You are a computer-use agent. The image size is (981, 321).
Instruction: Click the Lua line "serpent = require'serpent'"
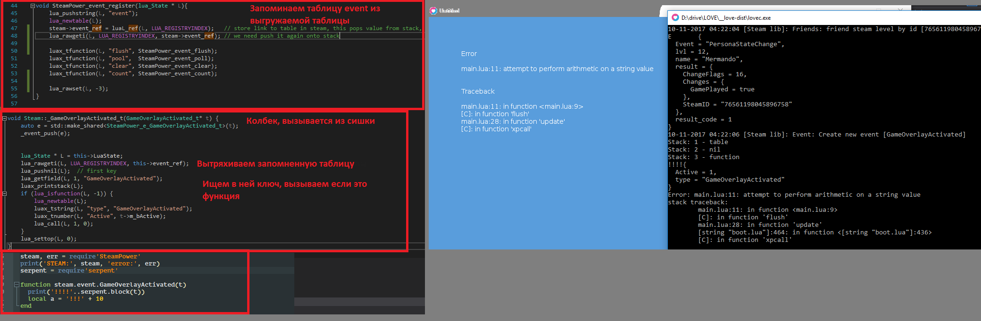click(69, 271)
